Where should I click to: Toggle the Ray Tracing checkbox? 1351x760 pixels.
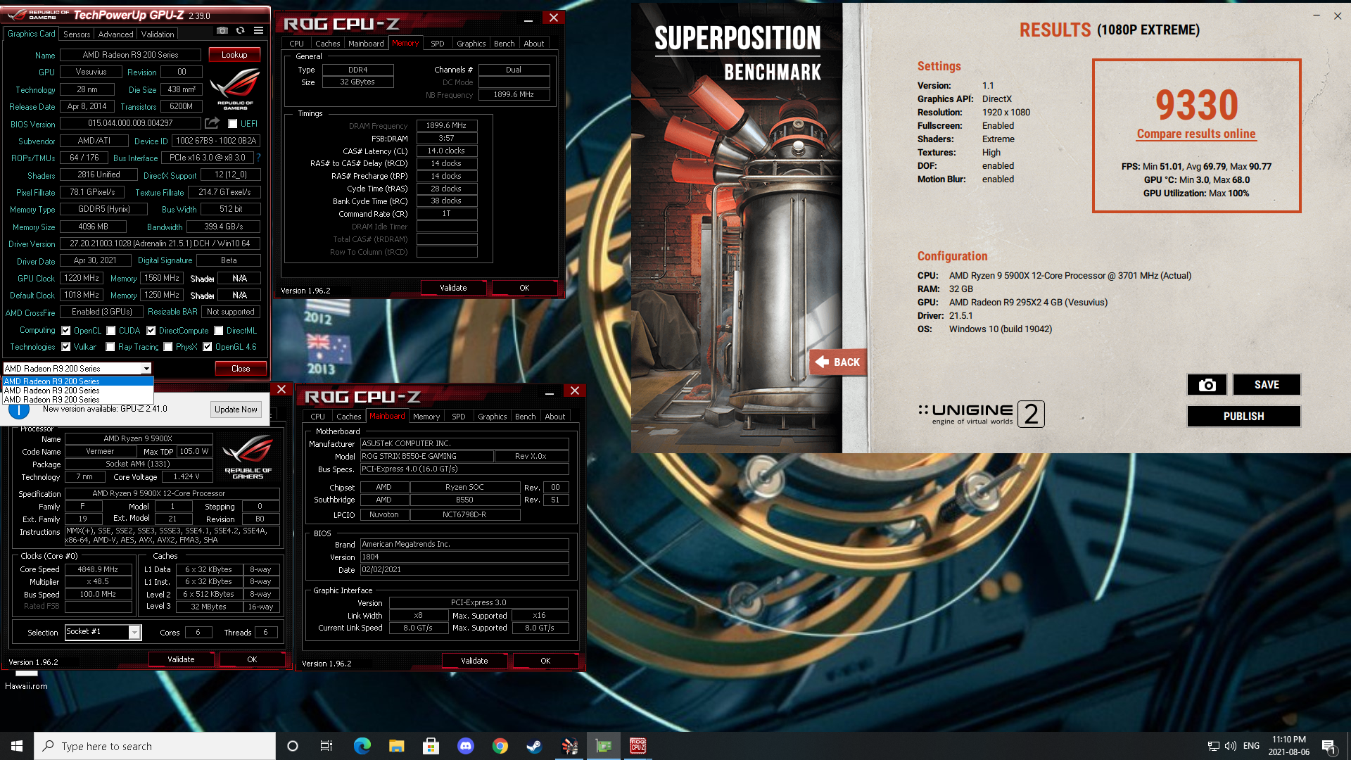(110, 347)
